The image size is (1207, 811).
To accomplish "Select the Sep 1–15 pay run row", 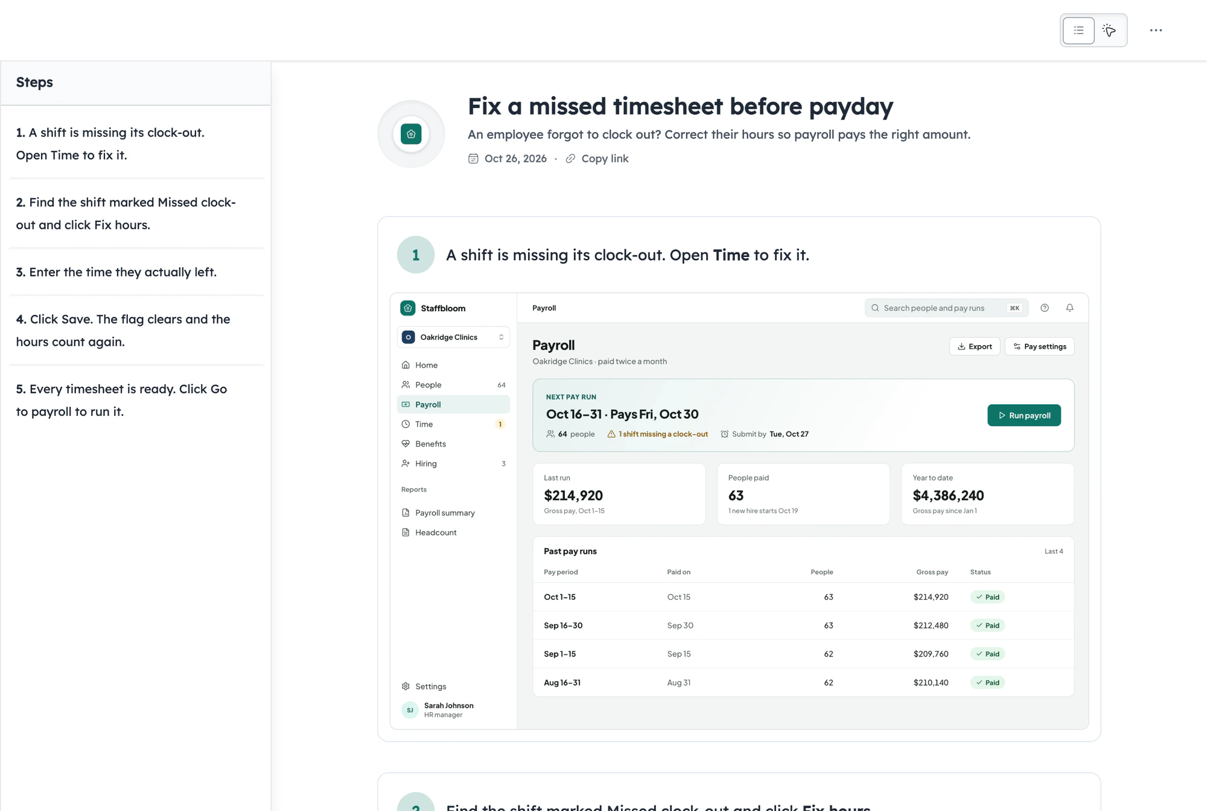I will tap(803, 654).
